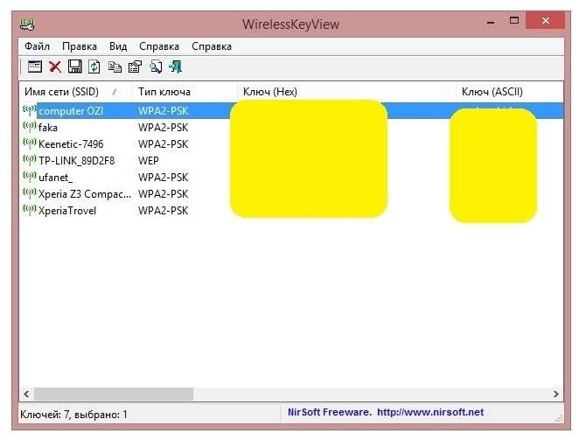
Task: Click WPA2-PSK cell in XperiaTrovel row
Action: (x=163, y=211)
